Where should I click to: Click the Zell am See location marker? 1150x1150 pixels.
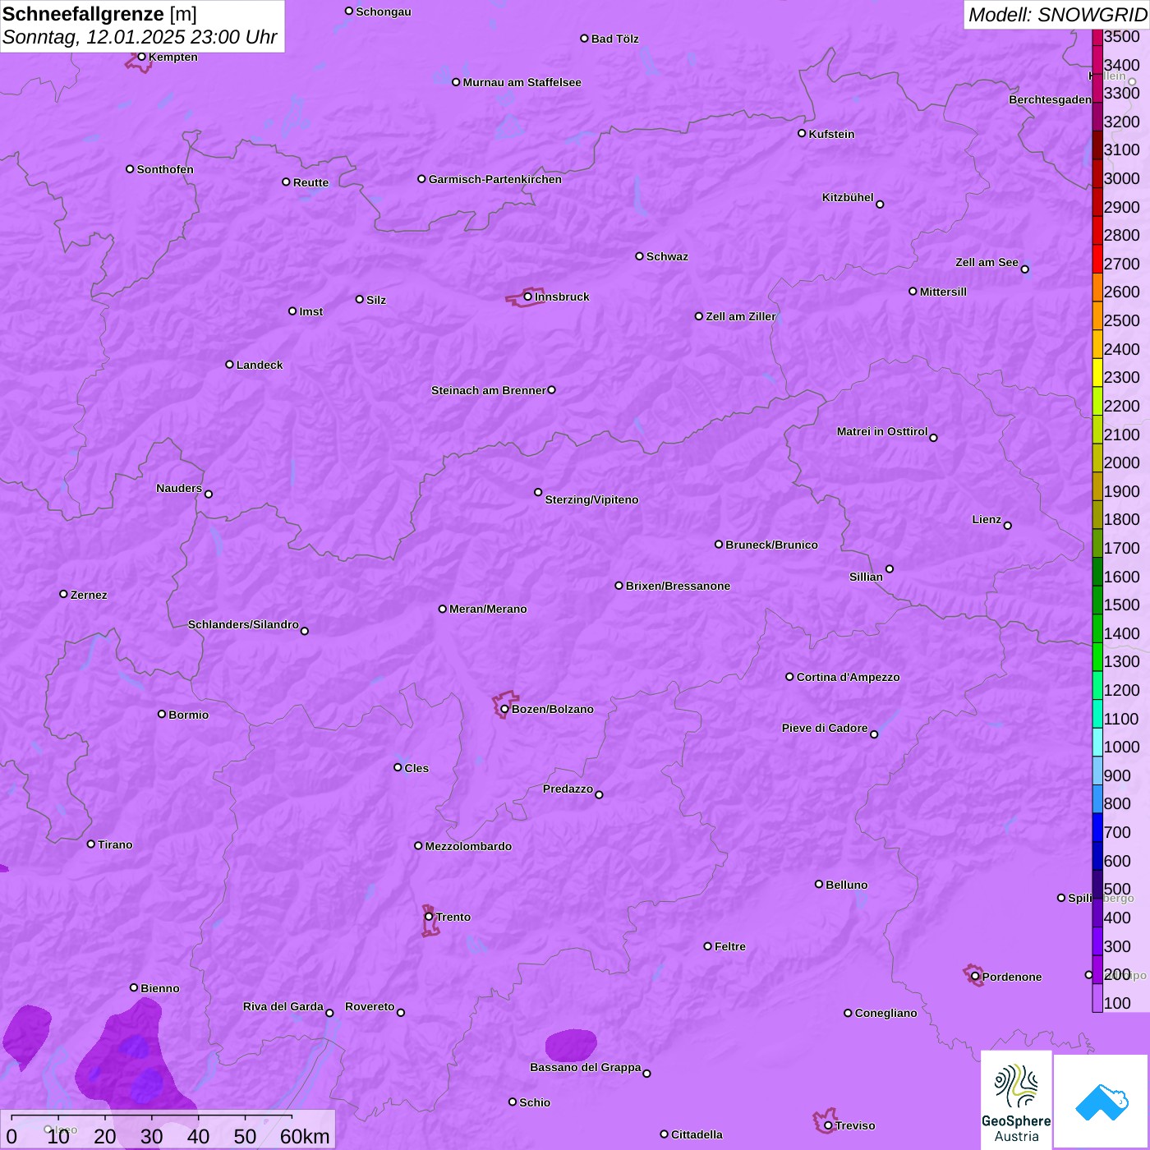coord(1024,269)
